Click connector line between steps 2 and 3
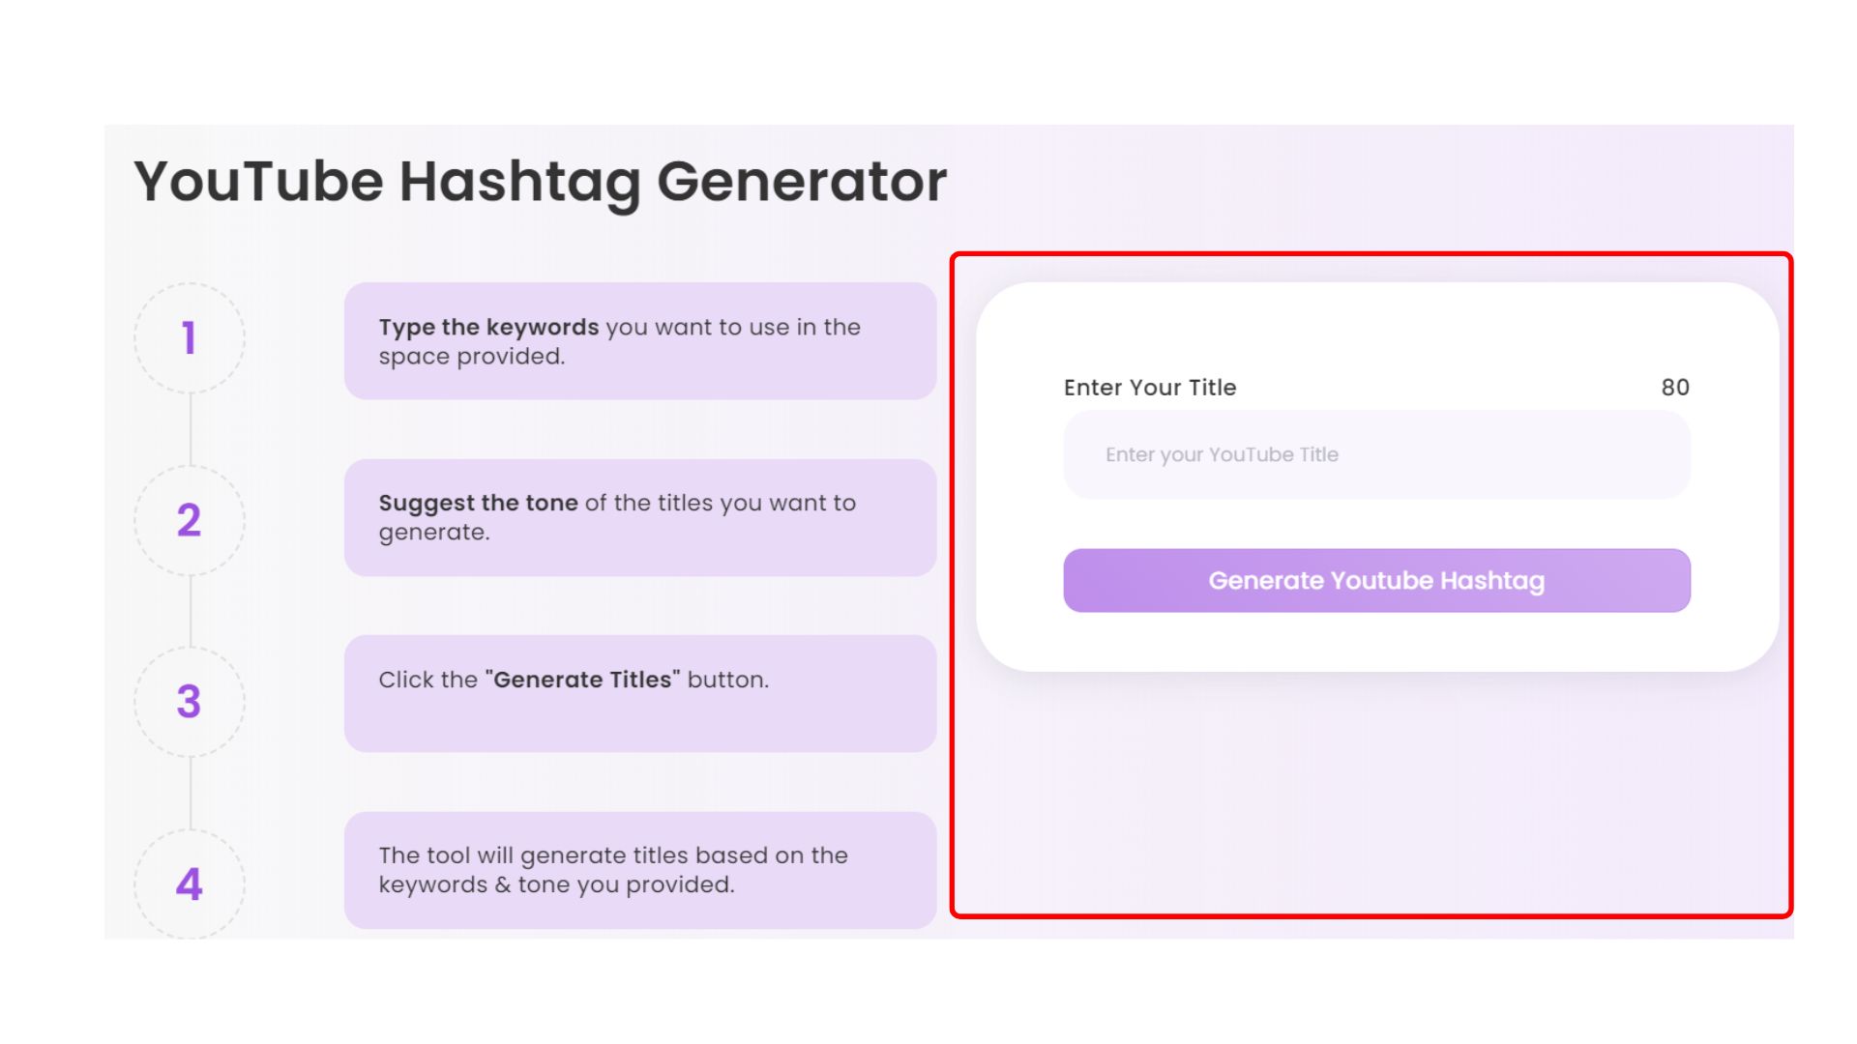 point(191,611)
